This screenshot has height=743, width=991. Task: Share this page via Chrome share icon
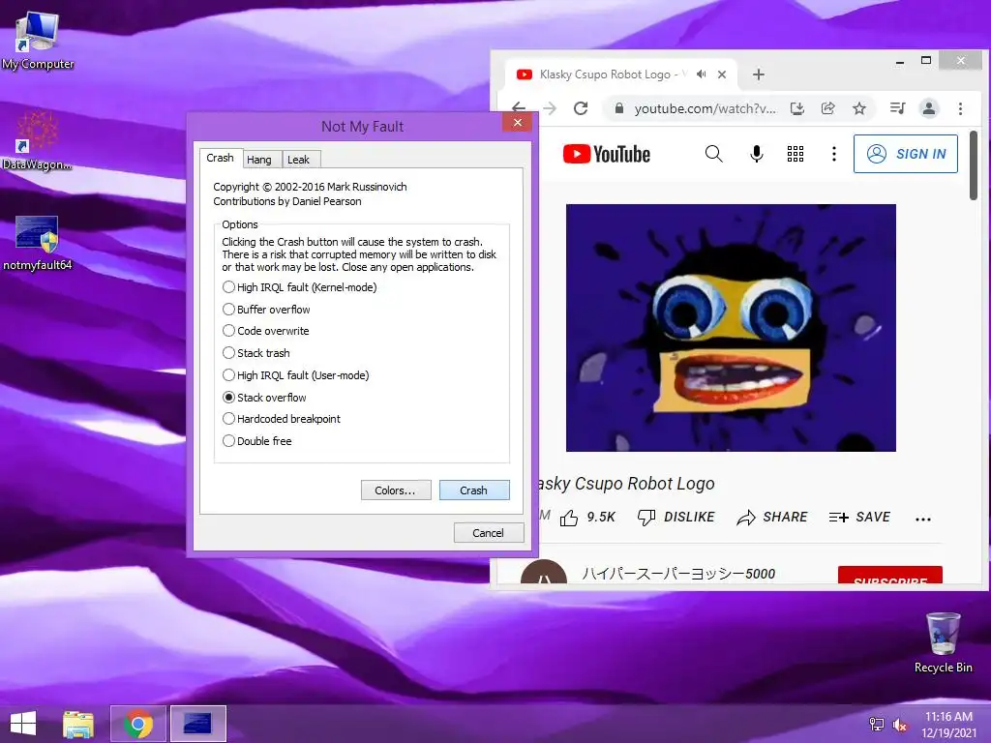click(x=828, y=108)
